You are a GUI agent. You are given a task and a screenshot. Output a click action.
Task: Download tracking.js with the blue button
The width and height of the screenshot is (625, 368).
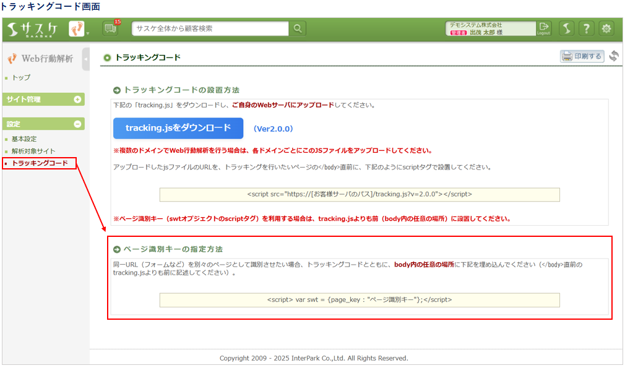(178, 128)
